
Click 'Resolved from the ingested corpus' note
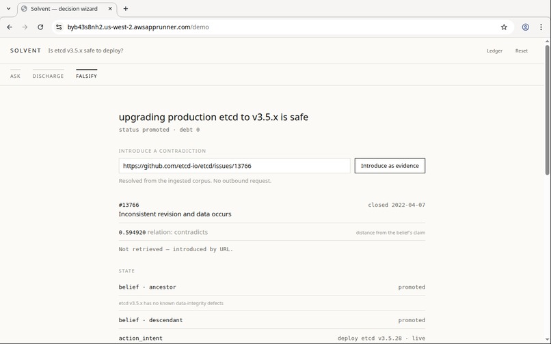pyautogui.click(x=195, y=181)
